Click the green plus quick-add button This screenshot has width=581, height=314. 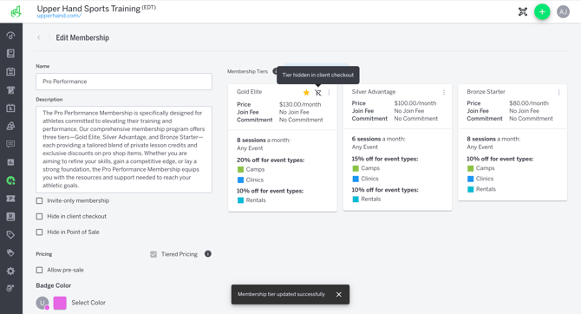[x=542, y=12]
